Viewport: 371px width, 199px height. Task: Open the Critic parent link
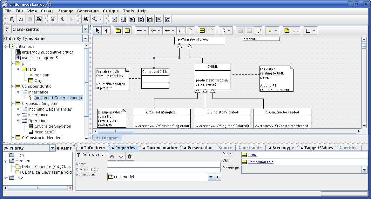[253, 155]
